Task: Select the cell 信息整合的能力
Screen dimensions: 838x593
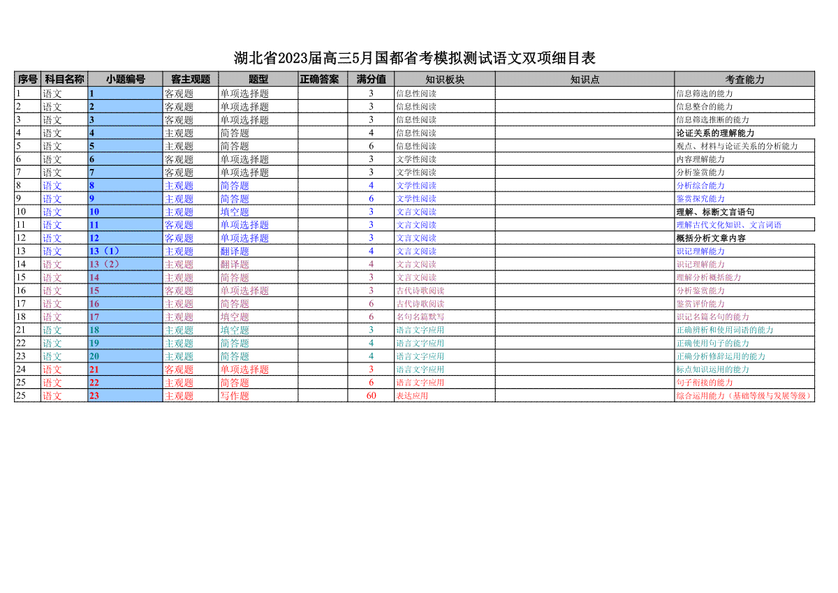Action: click(x=744, y=107)
